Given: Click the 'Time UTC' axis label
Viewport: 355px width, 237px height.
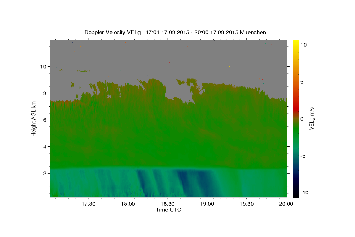Looking at the screenshot, I should (168, 210).
